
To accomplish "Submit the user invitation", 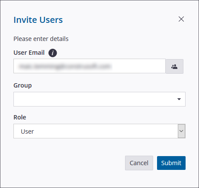I will coord(171,163).
